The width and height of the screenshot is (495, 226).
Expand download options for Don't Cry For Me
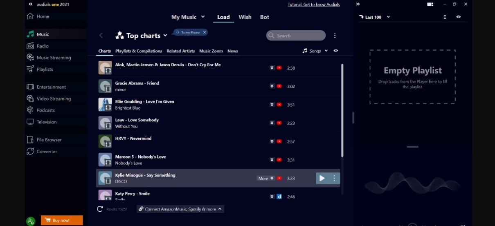[272, 68]
